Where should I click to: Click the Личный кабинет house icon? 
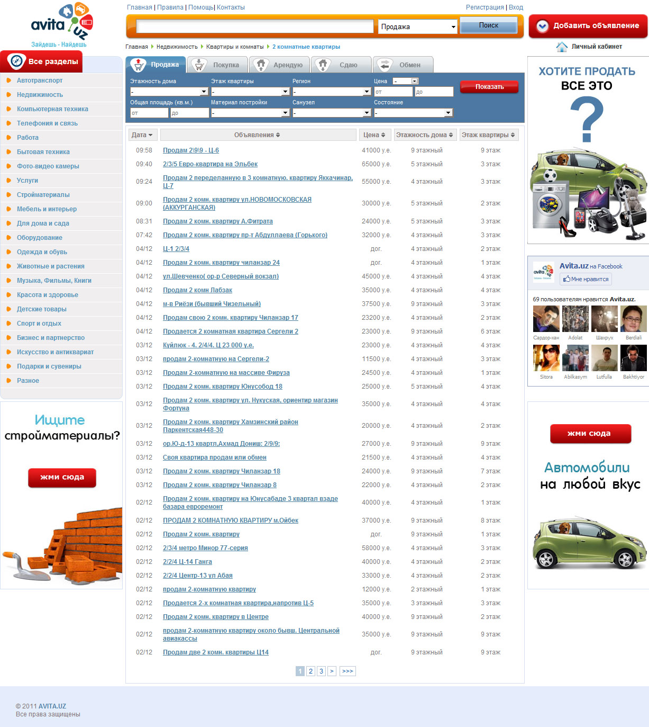pyautogui.click(x=562, y=47)
